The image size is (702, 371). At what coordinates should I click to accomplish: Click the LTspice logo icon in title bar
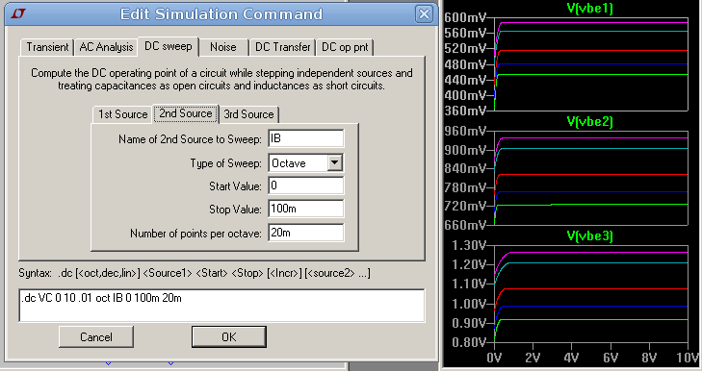tap(18, 13)
